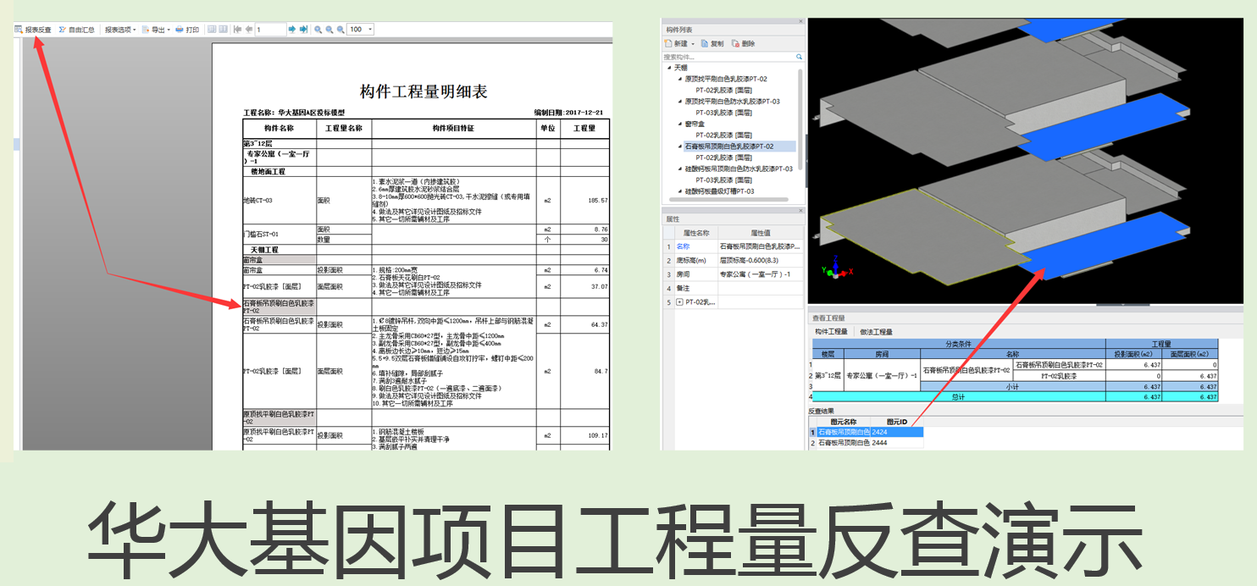Expand the PT-02乳 row in properties
Image resolution: width=1257 pixels, height=586 pixels.
click(678, 302)
